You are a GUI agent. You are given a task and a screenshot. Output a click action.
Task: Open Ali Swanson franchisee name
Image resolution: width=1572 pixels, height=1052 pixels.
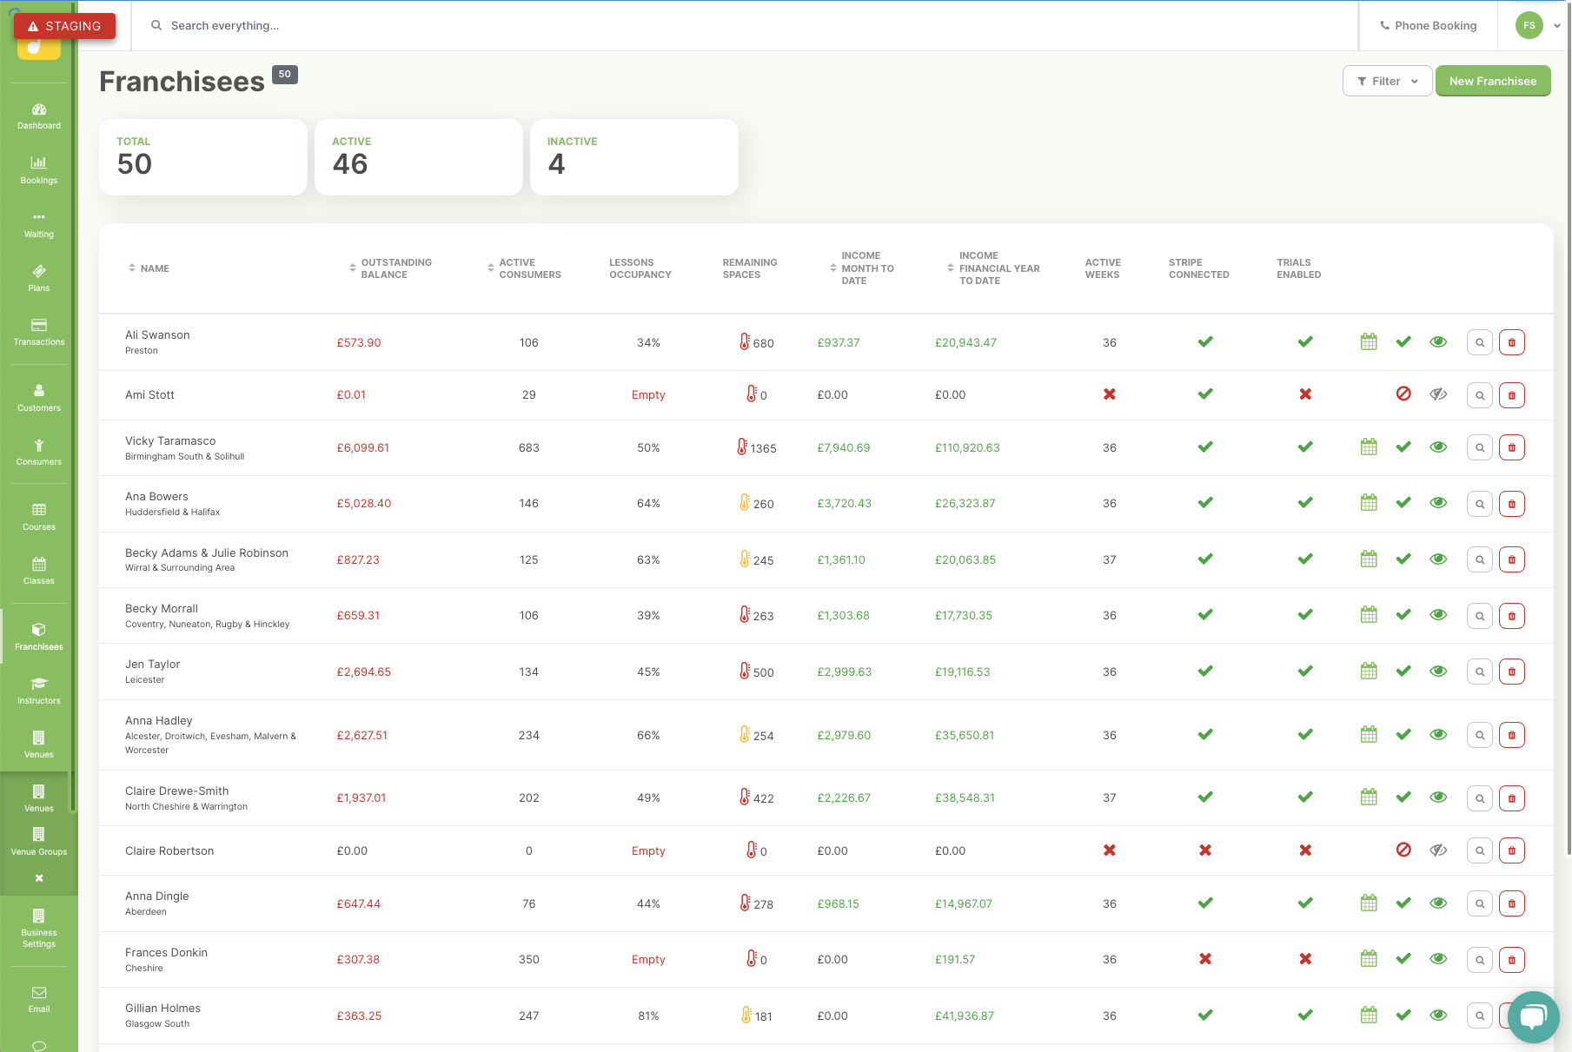(157, 334)
